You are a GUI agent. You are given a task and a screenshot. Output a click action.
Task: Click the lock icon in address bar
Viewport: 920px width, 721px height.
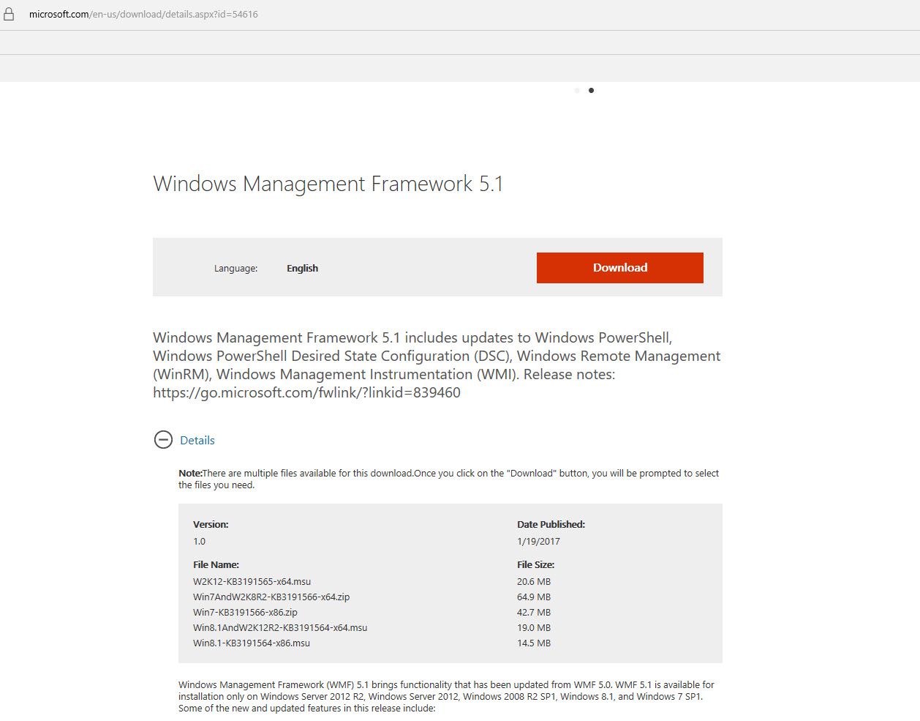click(9, 14)
